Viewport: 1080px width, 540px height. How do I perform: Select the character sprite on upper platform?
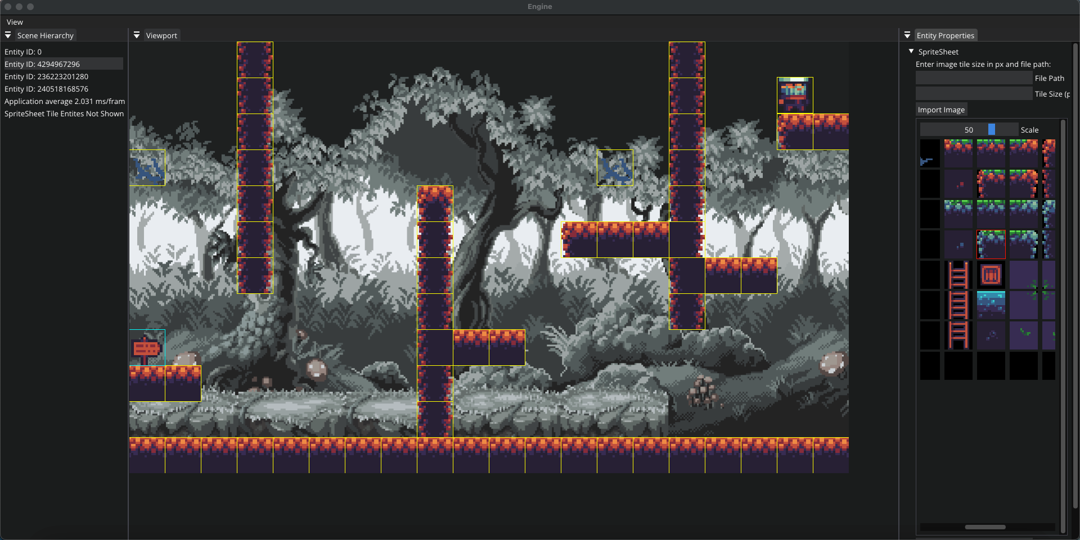click(x=795, y=96)
